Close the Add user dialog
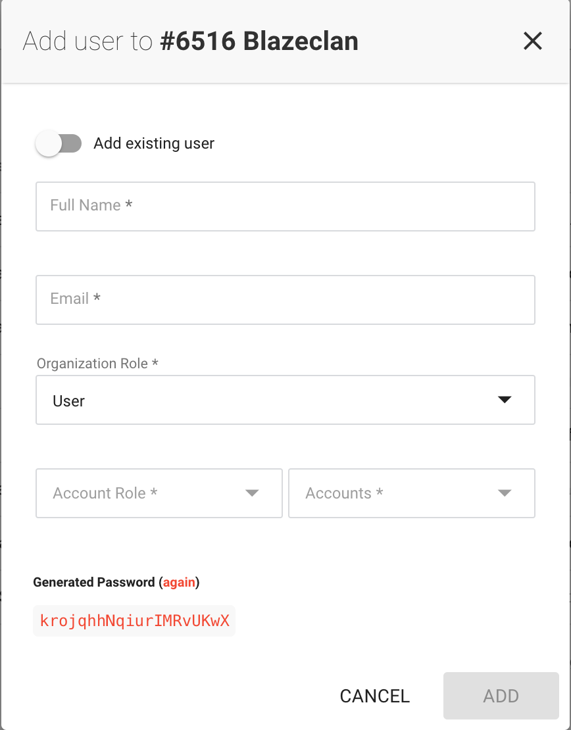 pos(532,41)
